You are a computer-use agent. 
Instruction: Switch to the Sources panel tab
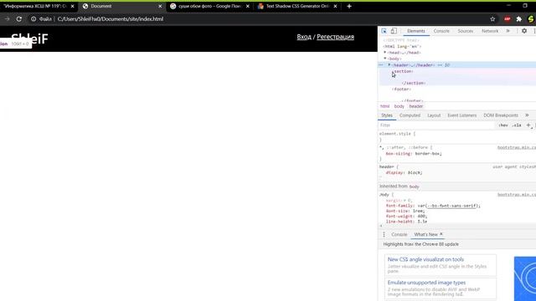click(466, 31)
